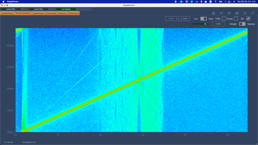
Task: Enable the THD checkbox
Action: tap(224, 19)
